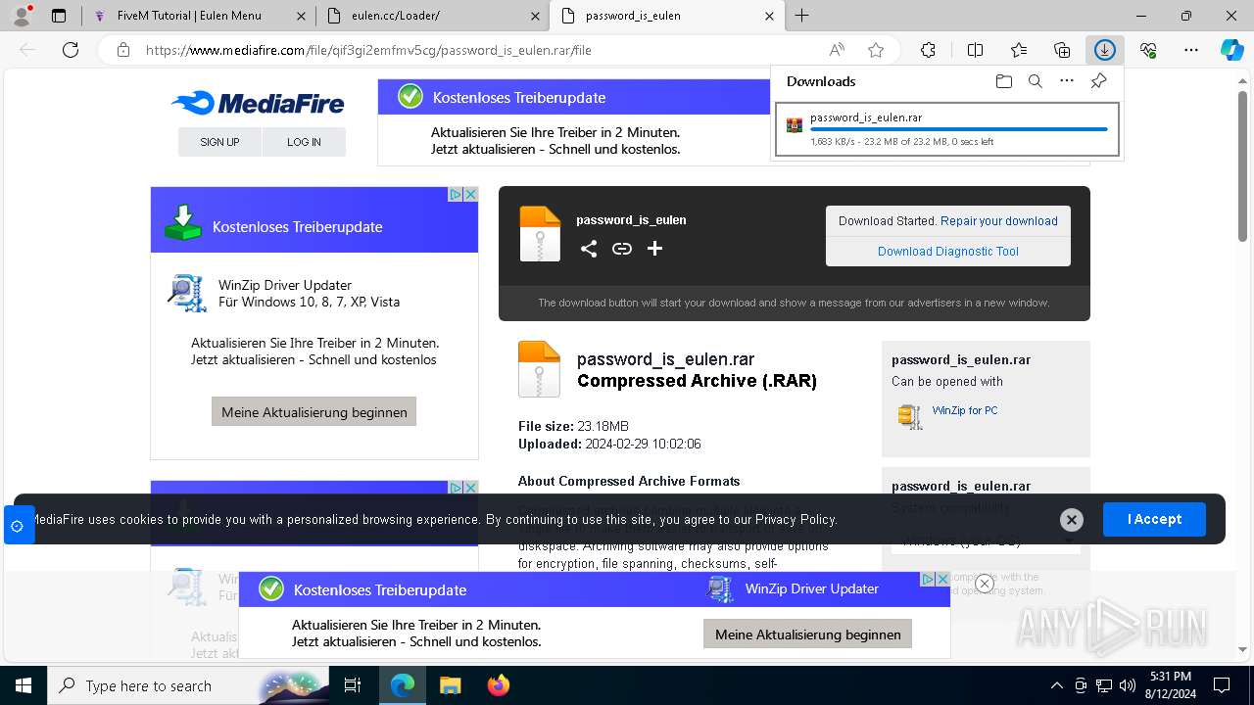
Task: Open a new browser tab
Action: click(801, 16)
